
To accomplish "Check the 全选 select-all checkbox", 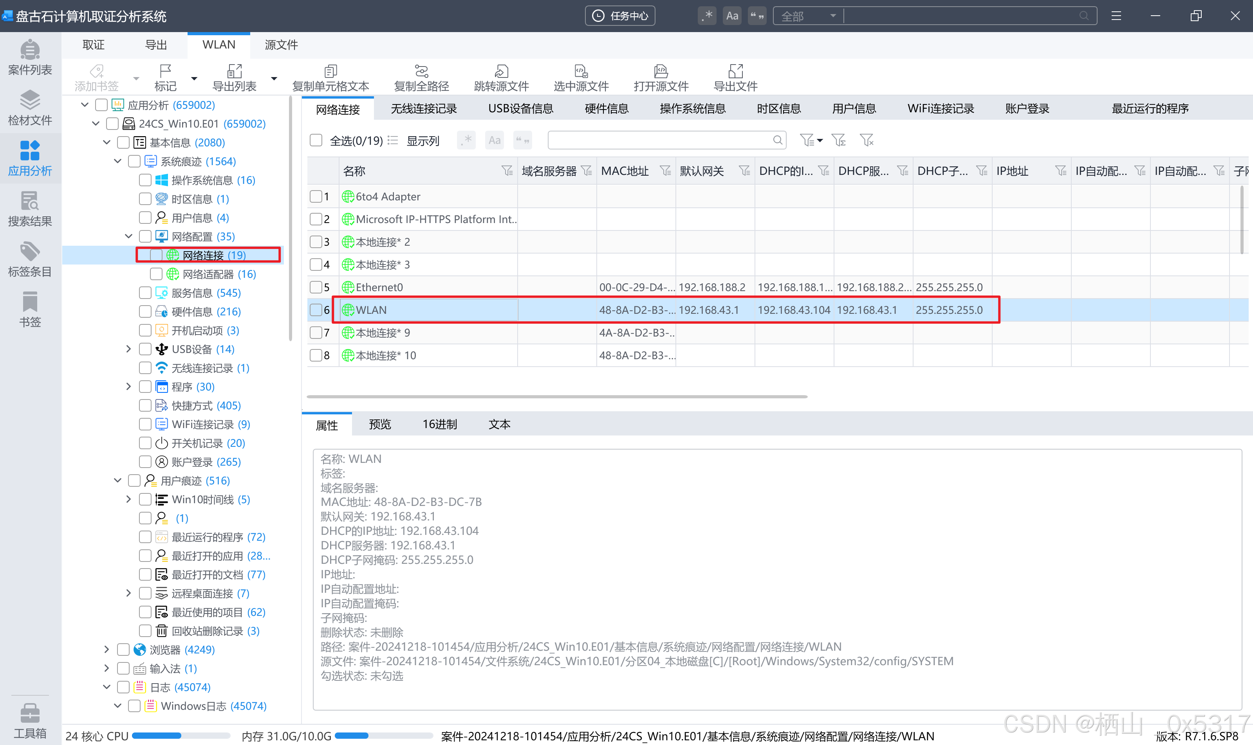I will 316,140.
